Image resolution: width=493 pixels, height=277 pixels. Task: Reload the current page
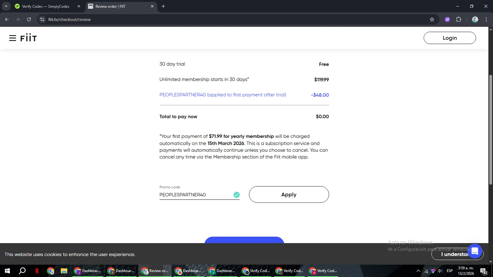[29, 19]
